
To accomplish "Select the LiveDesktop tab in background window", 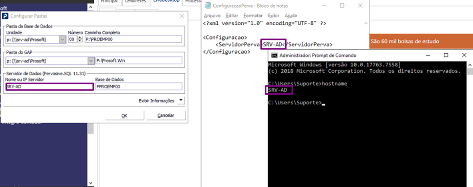I will [166, 2].
